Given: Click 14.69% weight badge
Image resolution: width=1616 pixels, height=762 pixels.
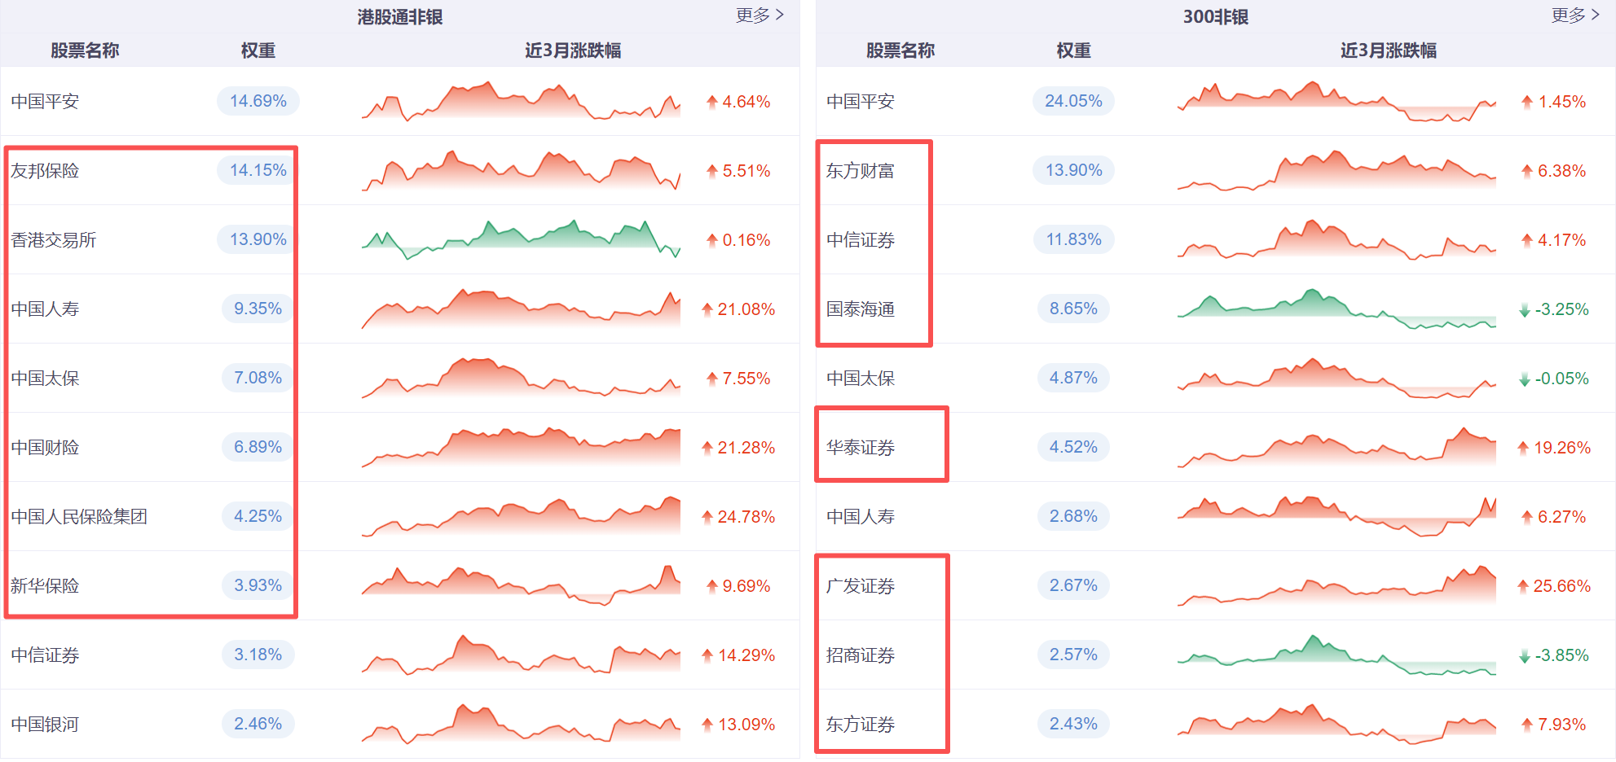Looking at the screenshot, I should [x=258, y=101].
